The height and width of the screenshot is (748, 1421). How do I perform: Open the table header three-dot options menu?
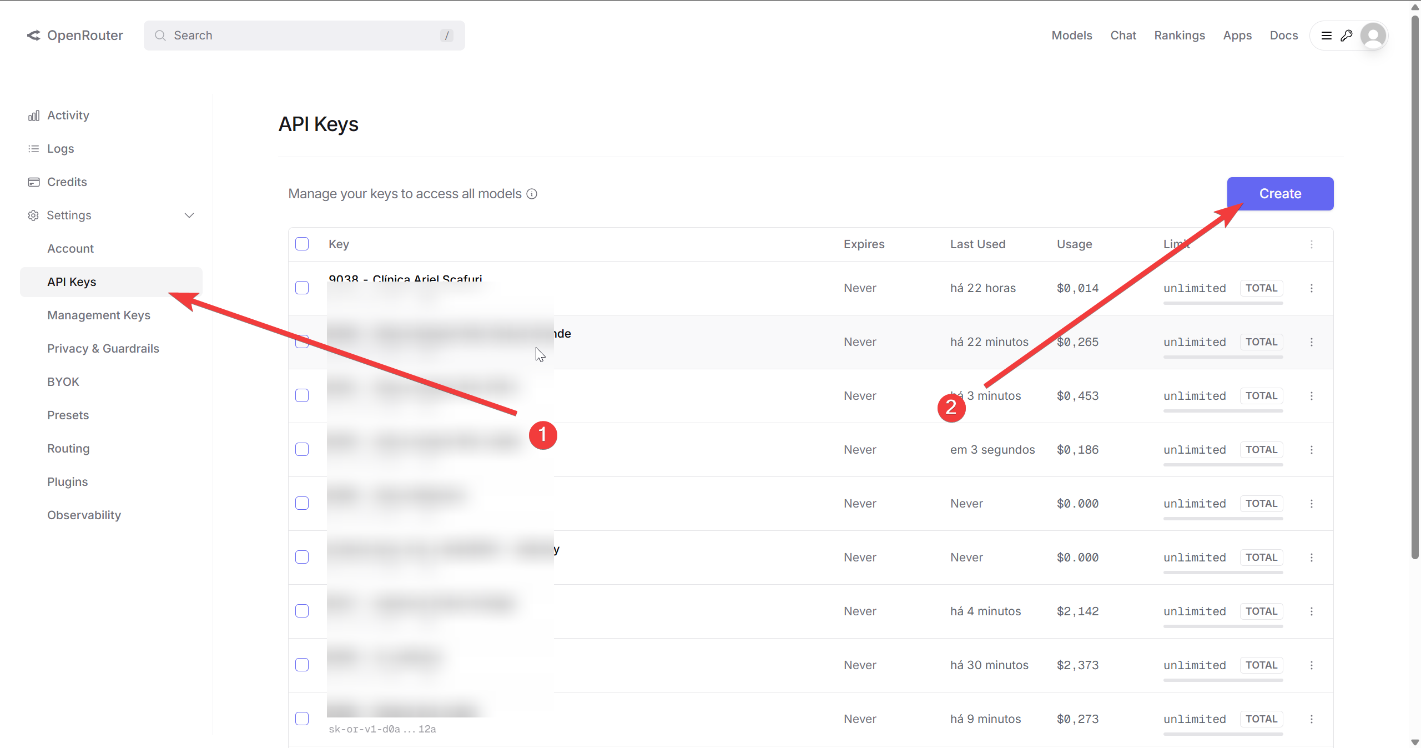click(1312, 244)
